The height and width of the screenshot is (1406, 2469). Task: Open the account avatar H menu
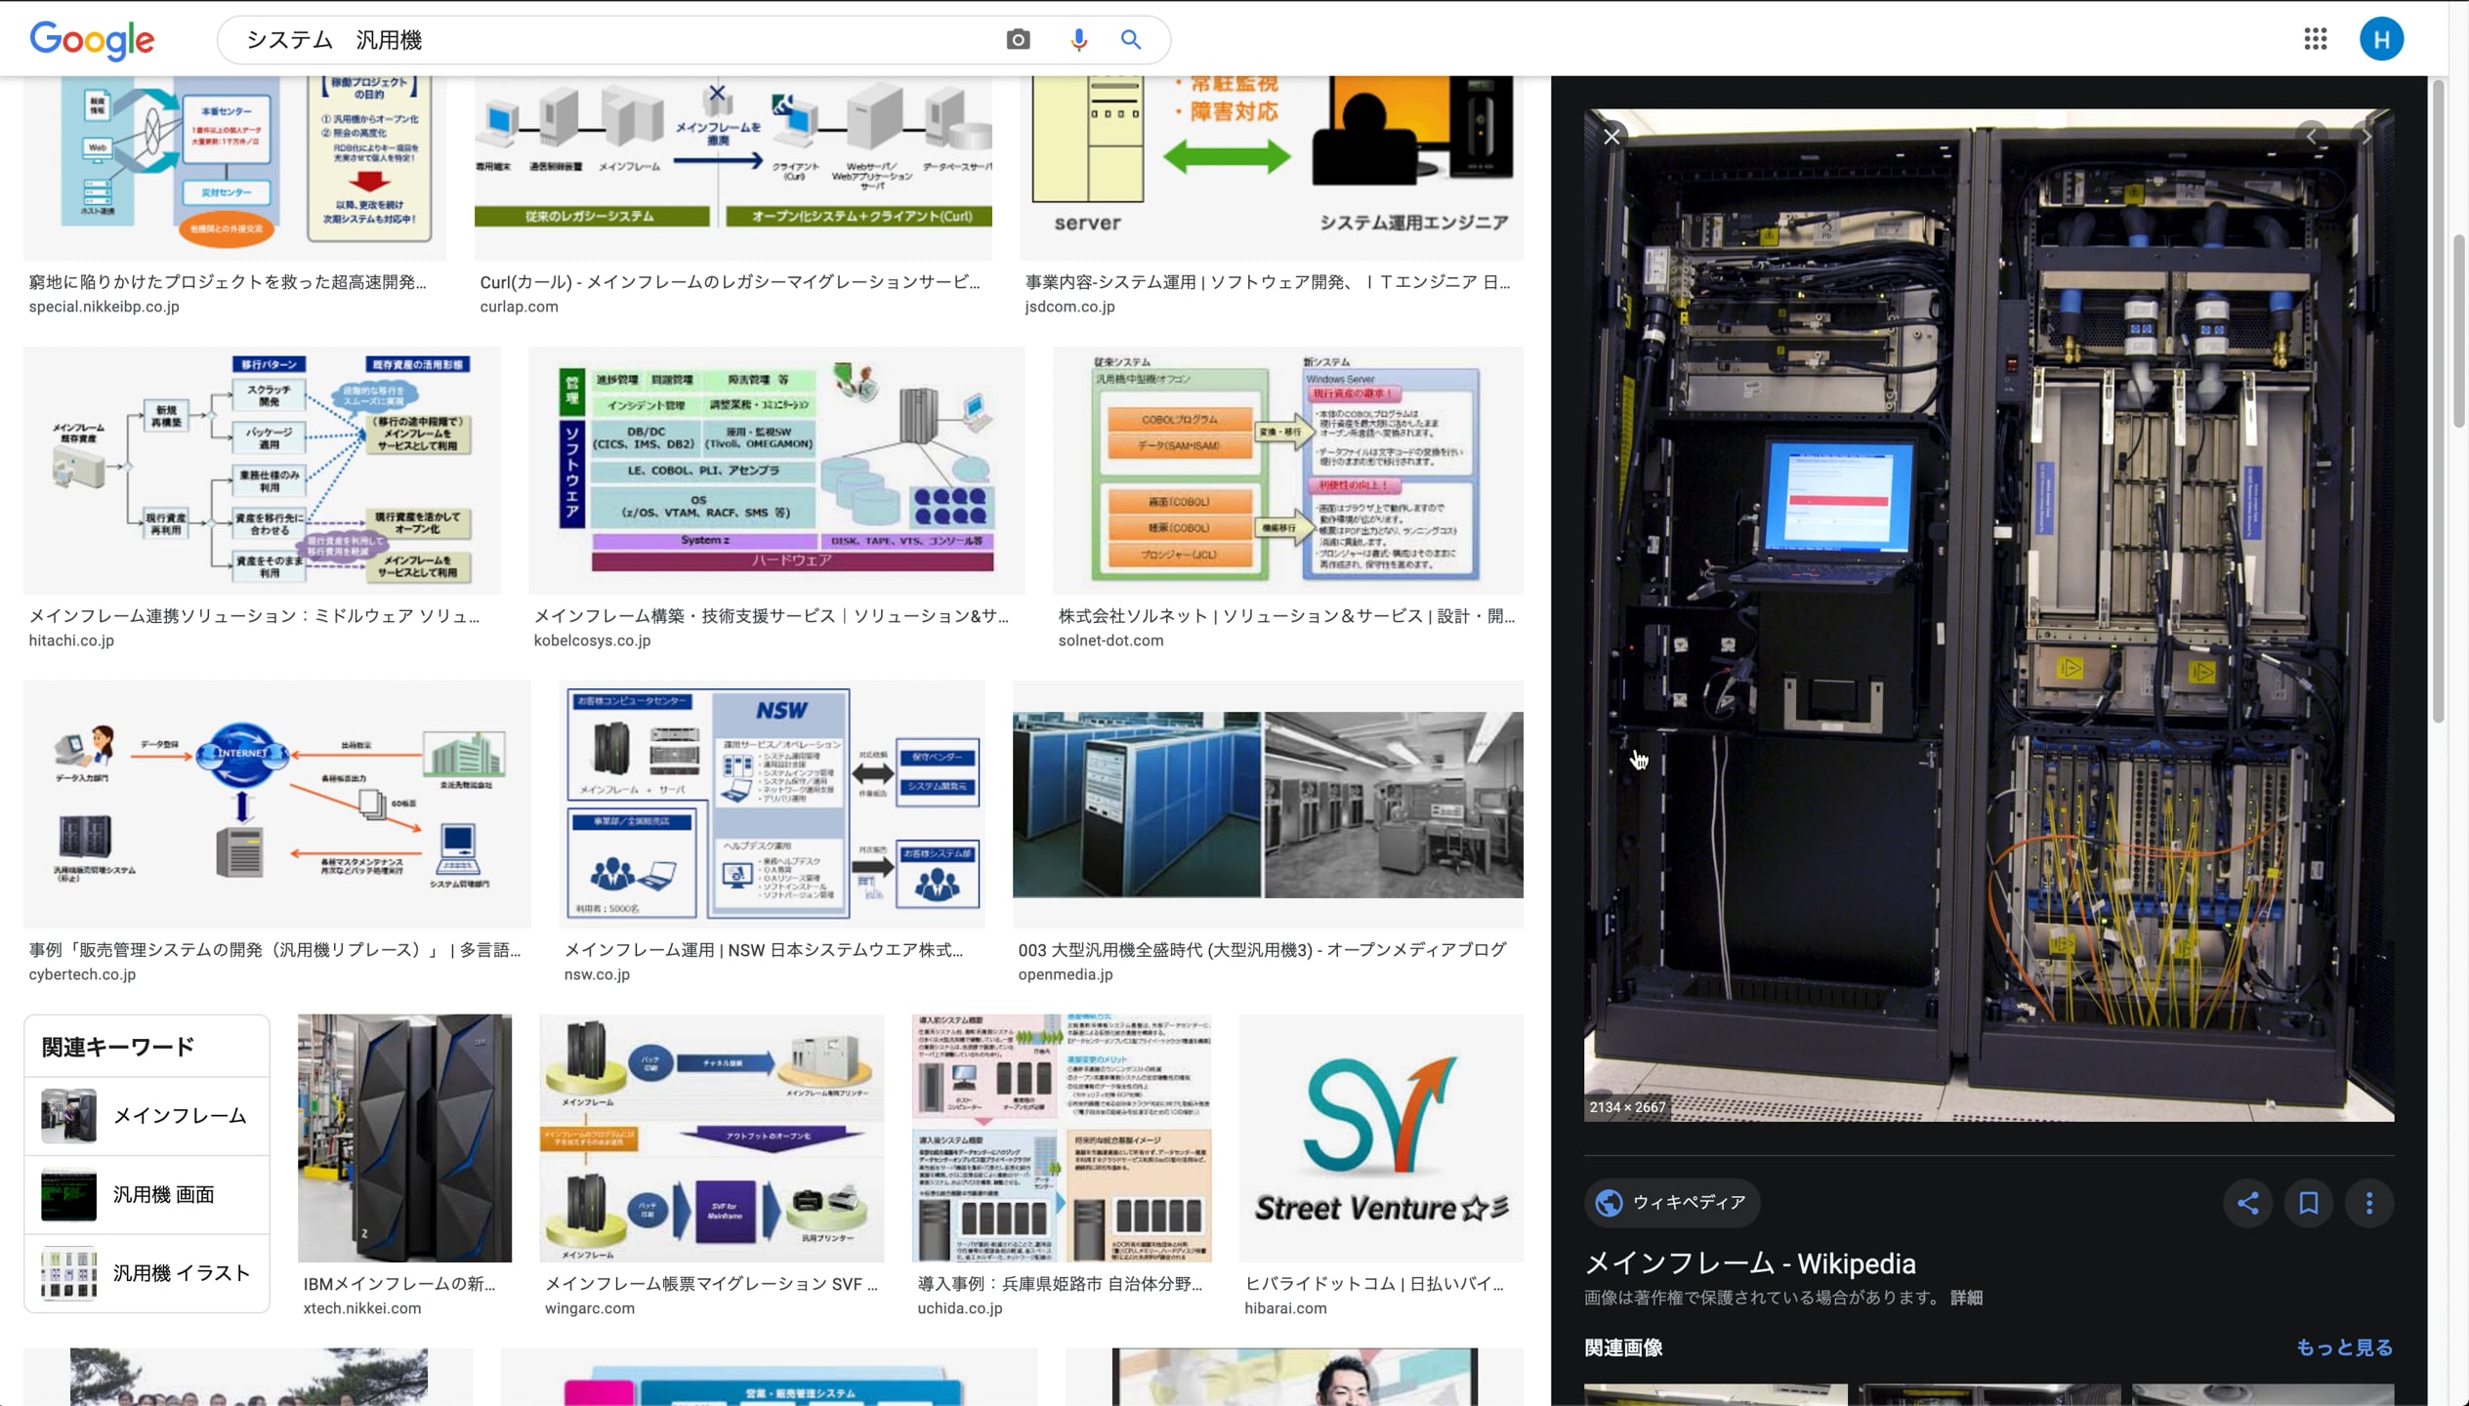[x=2381, y=40]
